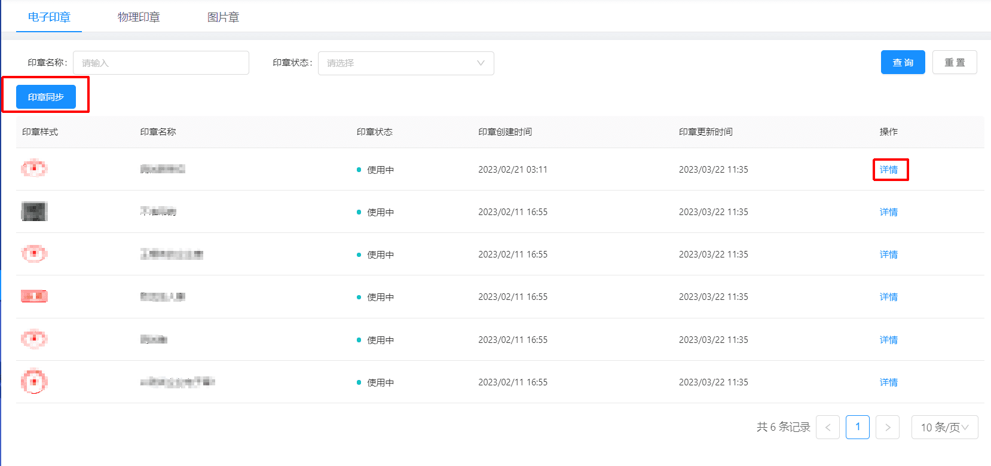991x466 pixels.
Task: Select page 1 in pagination
Action: click(x=858, y=427)
